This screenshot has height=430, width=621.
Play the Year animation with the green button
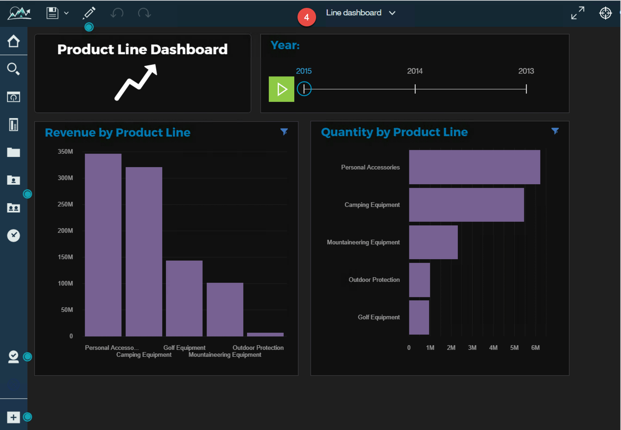click(x=281, y=89)
